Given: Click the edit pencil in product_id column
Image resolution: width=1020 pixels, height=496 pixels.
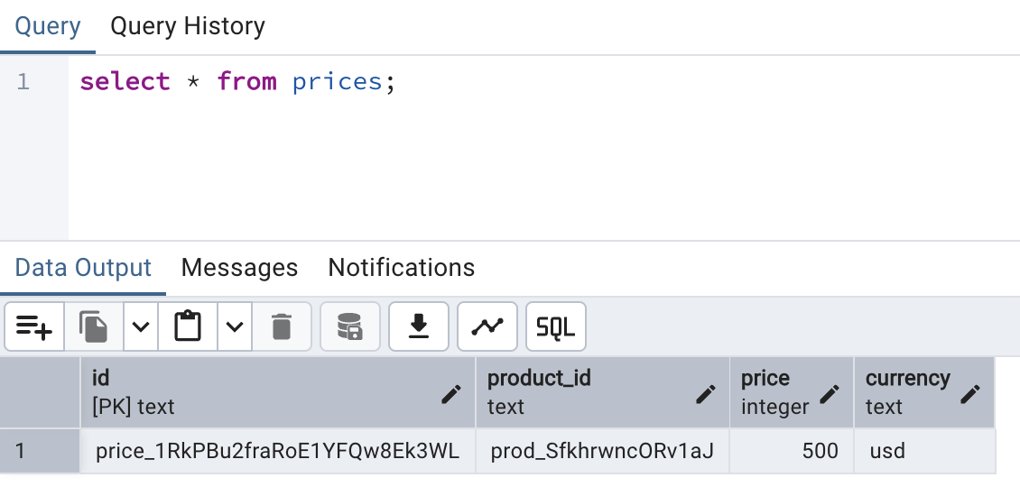Looking at the screenshot, I should pyautogui.click(x=705, y=393).
